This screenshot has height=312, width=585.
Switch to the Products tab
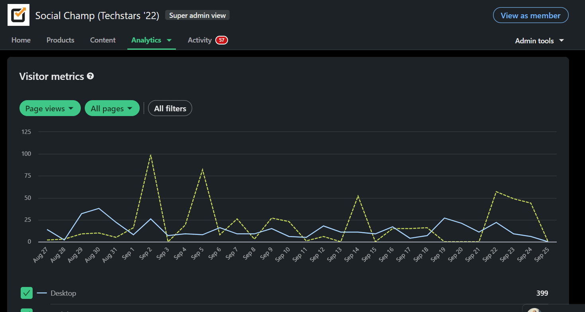60,40
